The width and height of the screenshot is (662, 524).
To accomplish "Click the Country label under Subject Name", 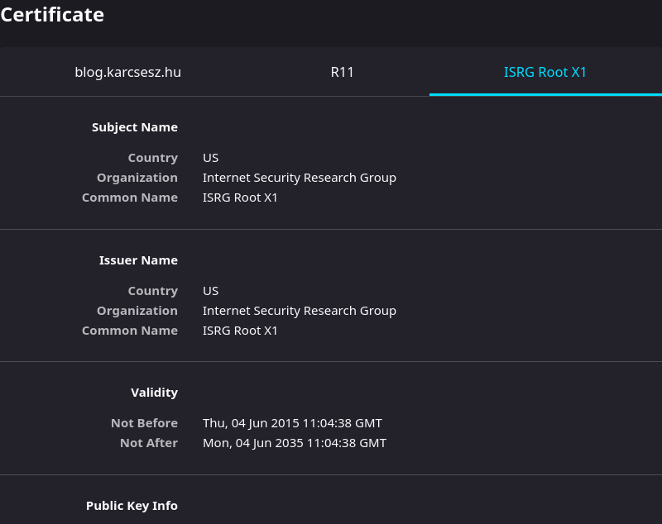I will click(x=153, y=158).
